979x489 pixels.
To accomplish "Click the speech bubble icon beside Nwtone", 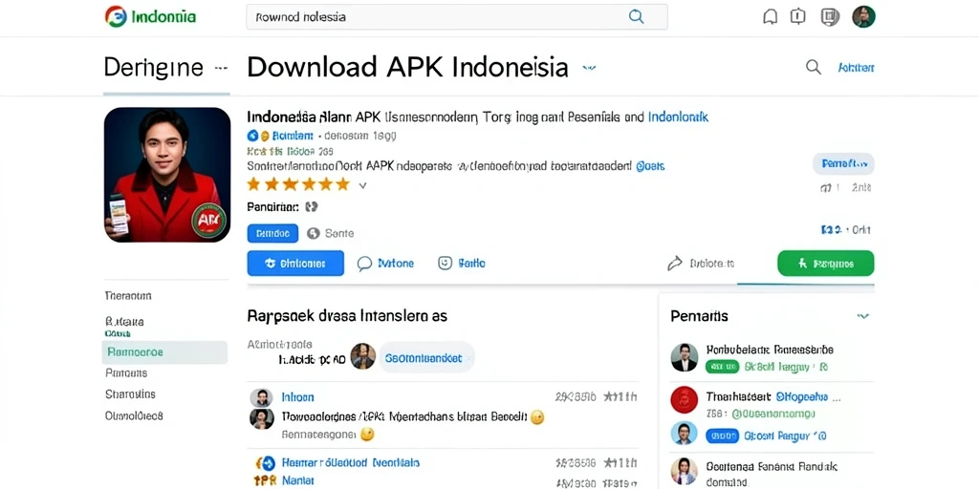I will (x=364, y=264).
